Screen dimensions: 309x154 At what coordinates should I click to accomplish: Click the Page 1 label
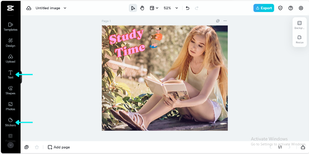click(106, 21)
